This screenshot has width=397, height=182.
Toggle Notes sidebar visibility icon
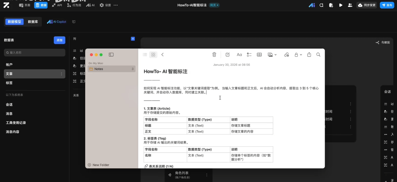click(111, 55)
